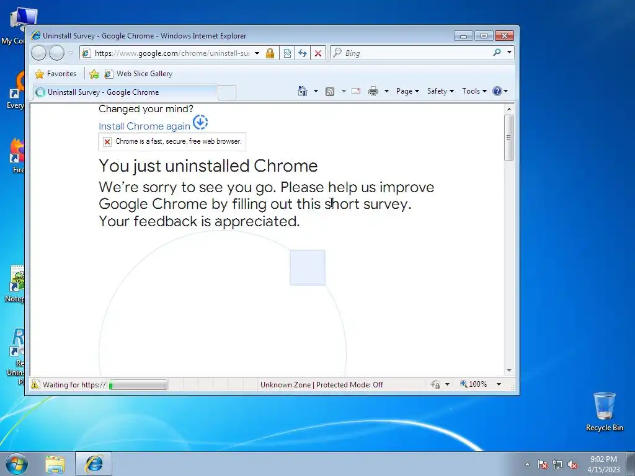The height and width of the screenshot is (476, 635).
Task: Click the vertical scrollbar thumb
Action: coord(509,138)
